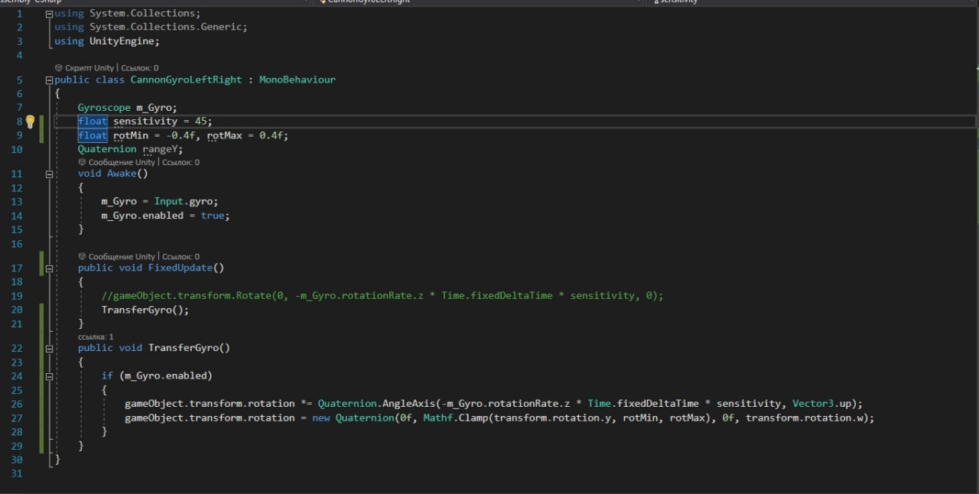The height and width of the screenshot is (494, 979).
Task: Click 'TransferGyro();' call on line 20
Action: pyautogui.click(x=145, y=310)
